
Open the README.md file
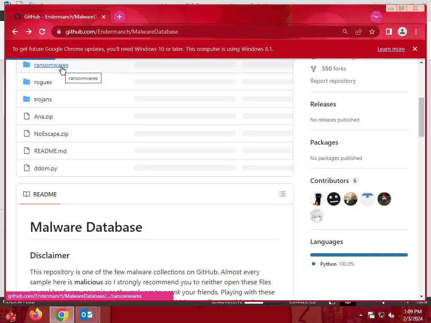click(51, 151)
